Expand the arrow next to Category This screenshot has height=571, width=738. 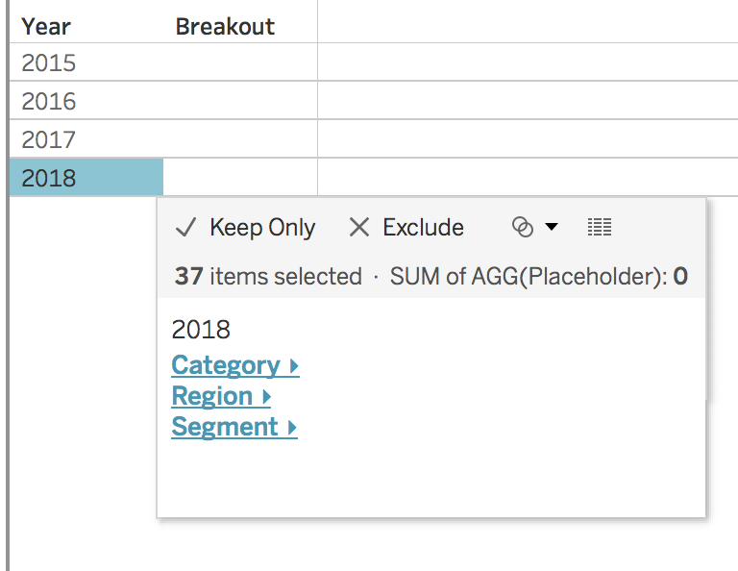tap(294, 366)
